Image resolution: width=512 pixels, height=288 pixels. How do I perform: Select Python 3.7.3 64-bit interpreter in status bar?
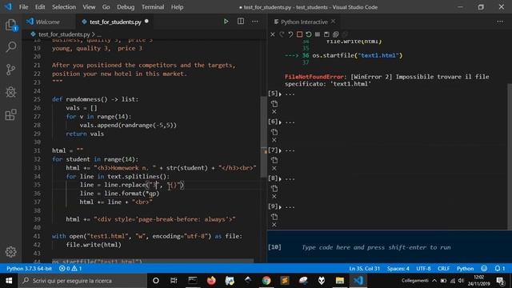click(x=29, y=269)
